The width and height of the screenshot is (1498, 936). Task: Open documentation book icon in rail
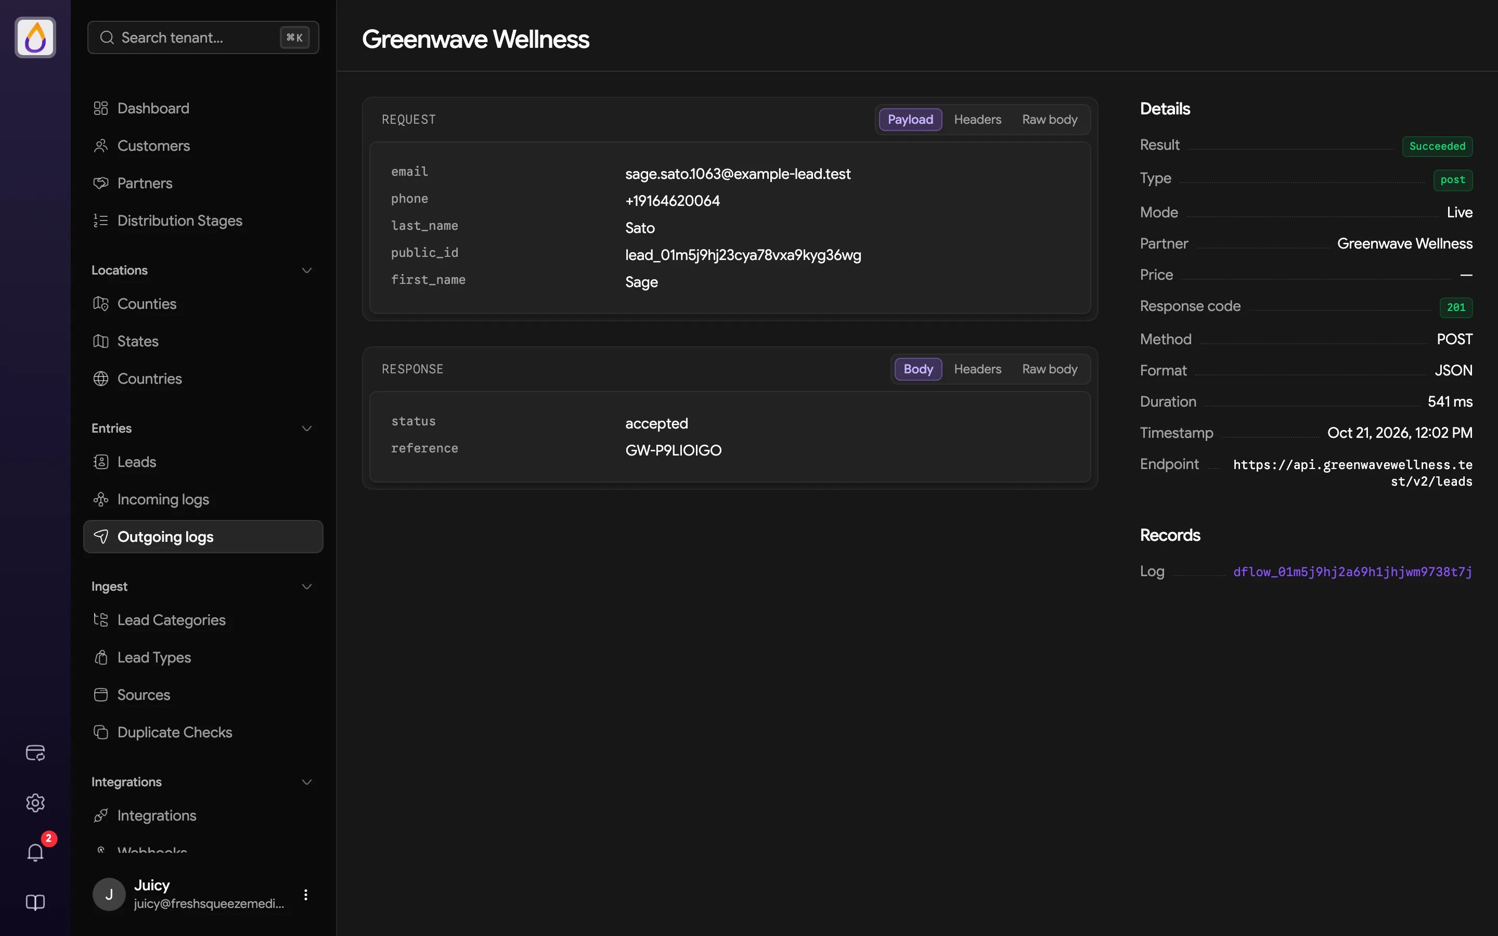(x=35, y=903)
